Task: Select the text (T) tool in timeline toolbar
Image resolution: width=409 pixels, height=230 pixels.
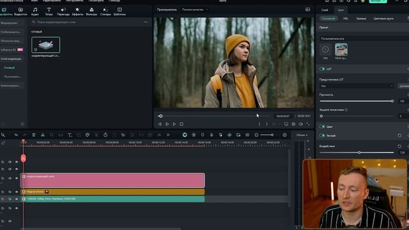Action: pyautogui.click(x=70, y=135)
